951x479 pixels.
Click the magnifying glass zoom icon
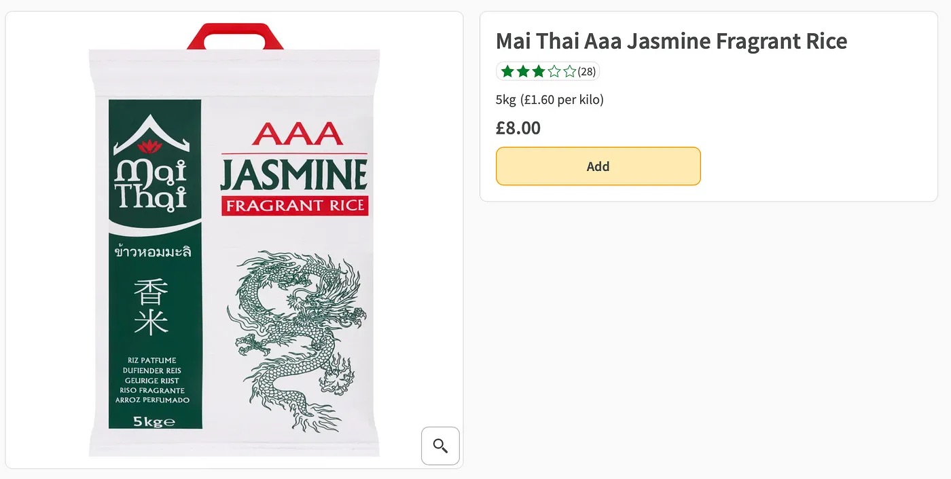[x=440, y=446]
